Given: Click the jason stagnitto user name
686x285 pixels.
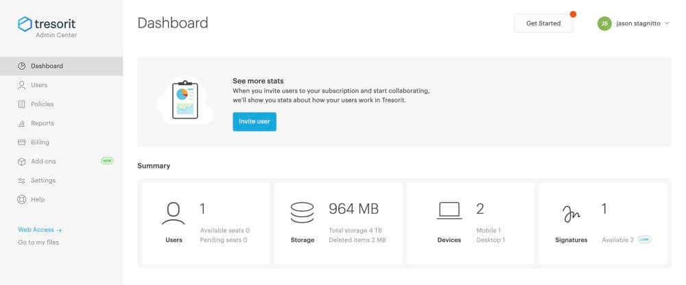Looking at the screenshot, I should point(638,23).
